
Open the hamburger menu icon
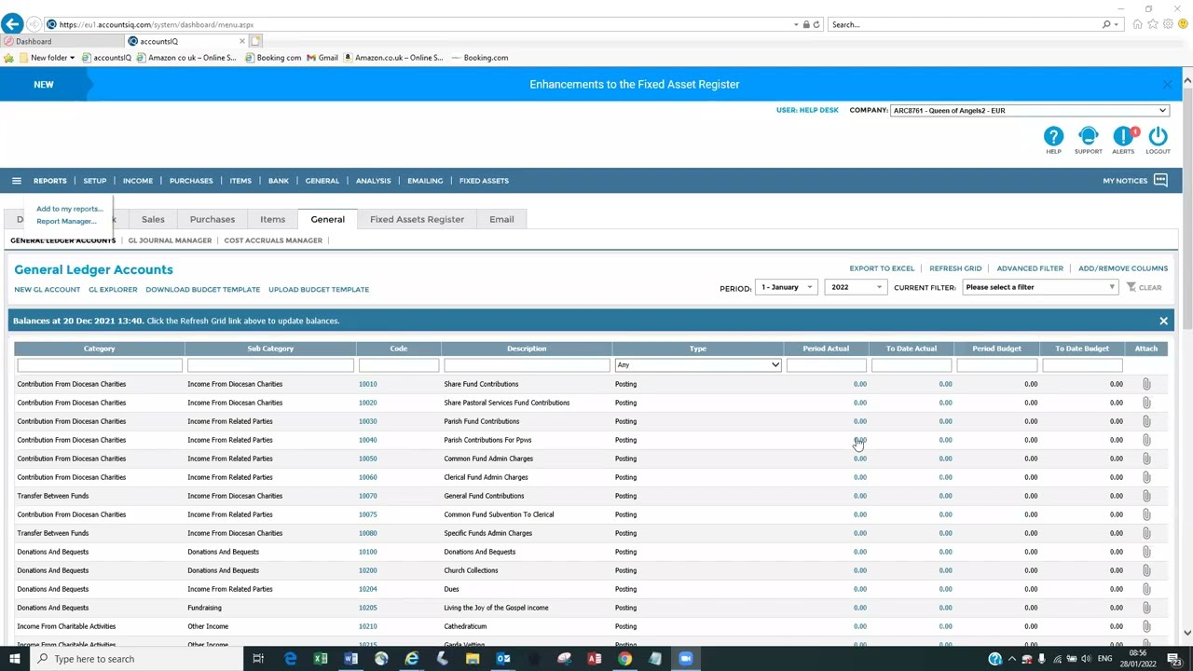[x=16, y=181]
